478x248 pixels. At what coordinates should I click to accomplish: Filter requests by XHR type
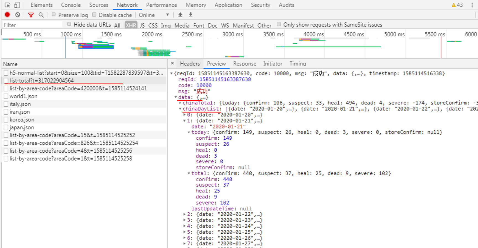[x=131, y=25]
